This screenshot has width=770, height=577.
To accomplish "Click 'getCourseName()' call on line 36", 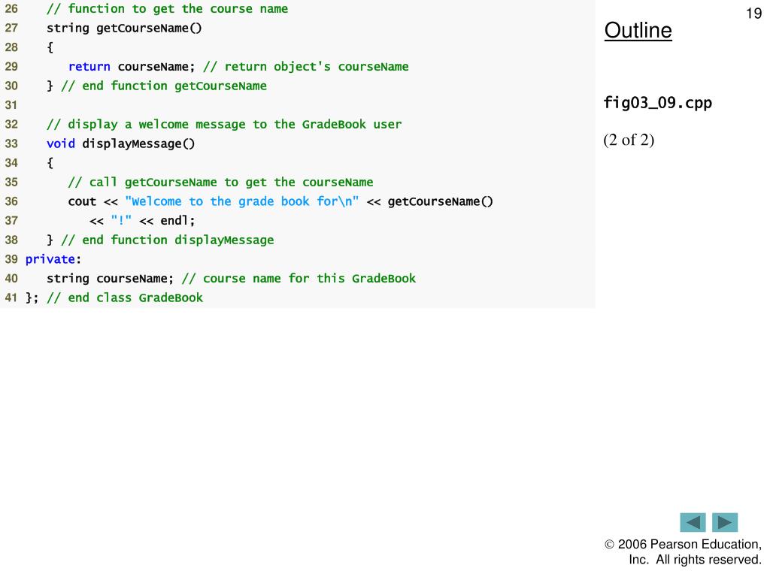I will (x=440, y=201).
